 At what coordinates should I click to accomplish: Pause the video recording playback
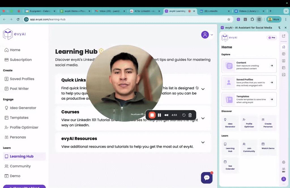pos(159,115)
